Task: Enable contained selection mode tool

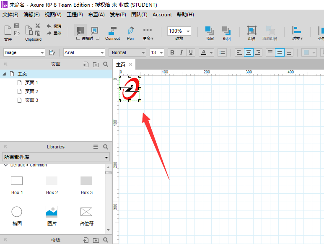Action: point(94,31)
